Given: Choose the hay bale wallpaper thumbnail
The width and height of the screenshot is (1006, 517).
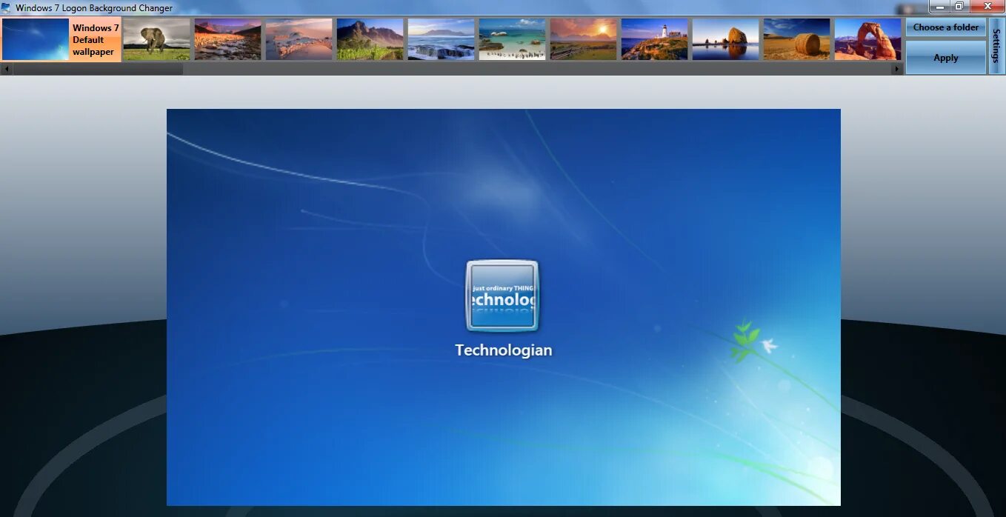Looking at the screenshot, I should pyautogui.click(x=797, y=40).
